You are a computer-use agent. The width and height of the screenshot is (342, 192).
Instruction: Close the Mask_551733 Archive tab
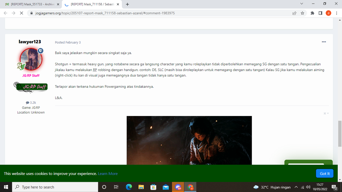pos(58,4)
